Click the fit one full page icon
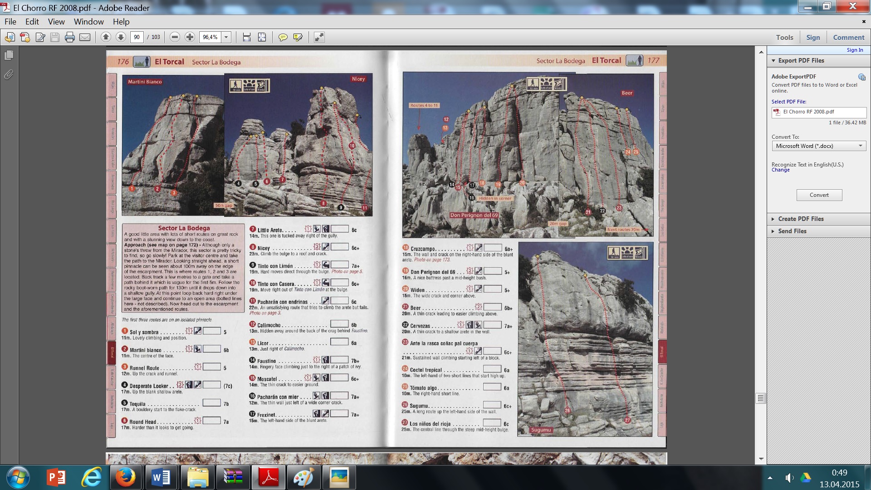 pos(262,37)
